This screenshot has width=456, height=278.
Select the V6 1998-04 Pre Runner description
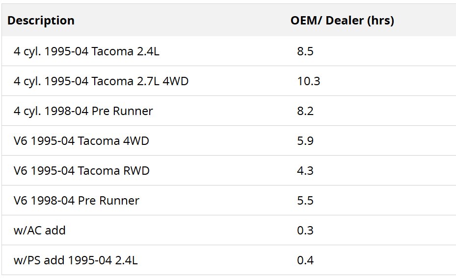[76, 201]
